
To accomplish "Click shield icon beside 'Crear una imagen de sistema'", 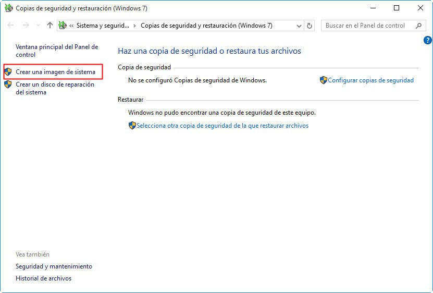I will click(8, 72).
